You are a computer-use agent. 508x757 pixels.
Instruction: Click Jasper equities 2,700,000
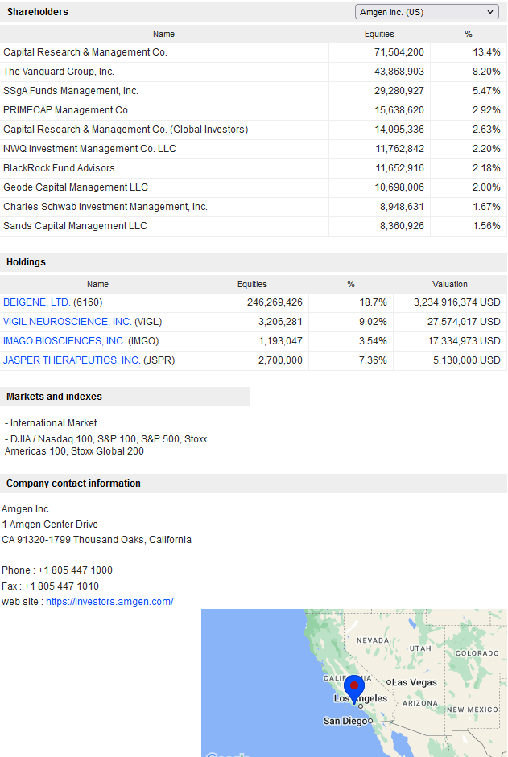280,360
